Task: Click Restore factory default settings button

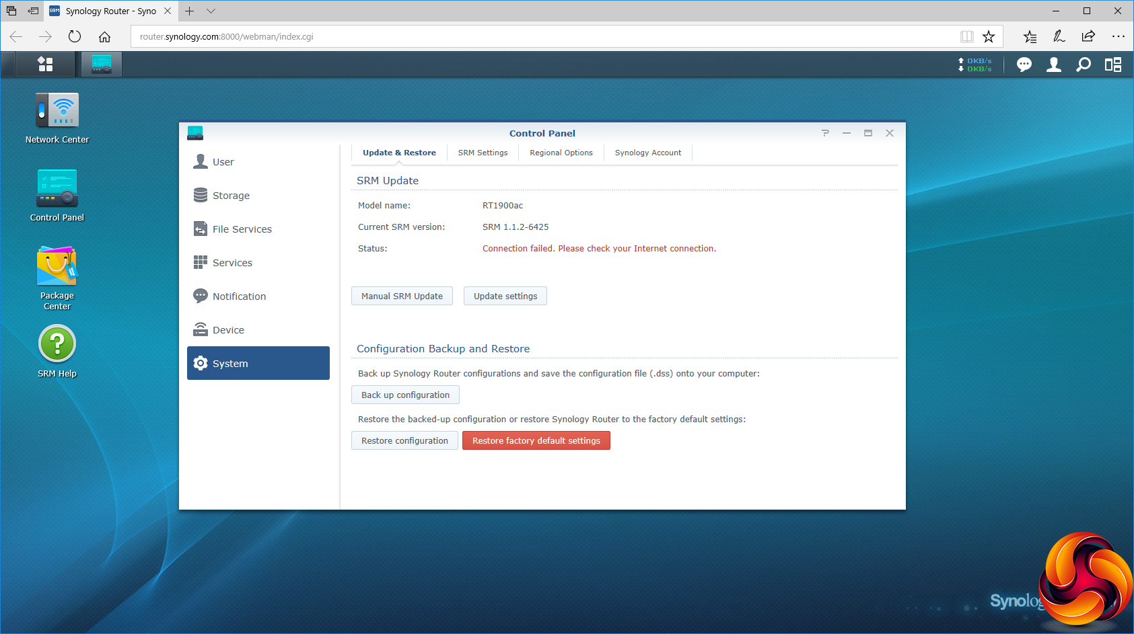Action: (536, 440)
